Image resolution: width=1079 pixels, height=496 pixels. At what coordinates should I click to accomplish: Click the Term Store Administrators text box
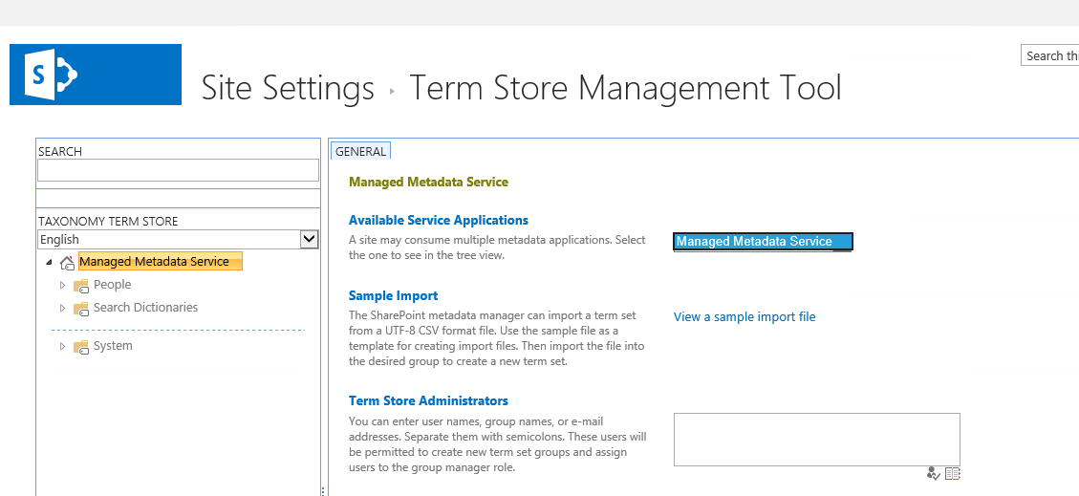coord(817,440)
